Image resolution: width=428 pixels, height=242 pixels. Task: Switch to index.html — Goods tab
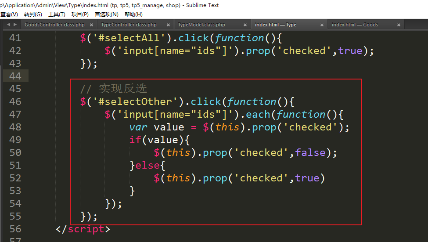pyautogui.click(x=355, y=25)
